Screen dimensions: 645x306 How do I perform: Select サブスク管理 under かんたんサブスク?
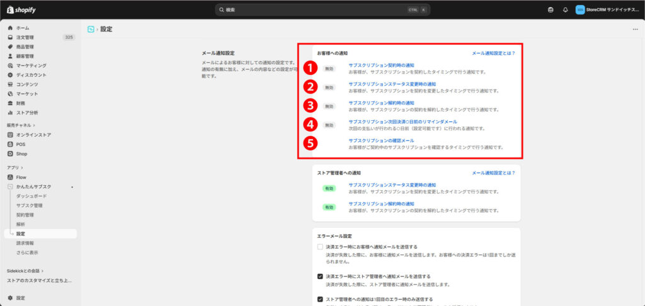pos(29,205)
